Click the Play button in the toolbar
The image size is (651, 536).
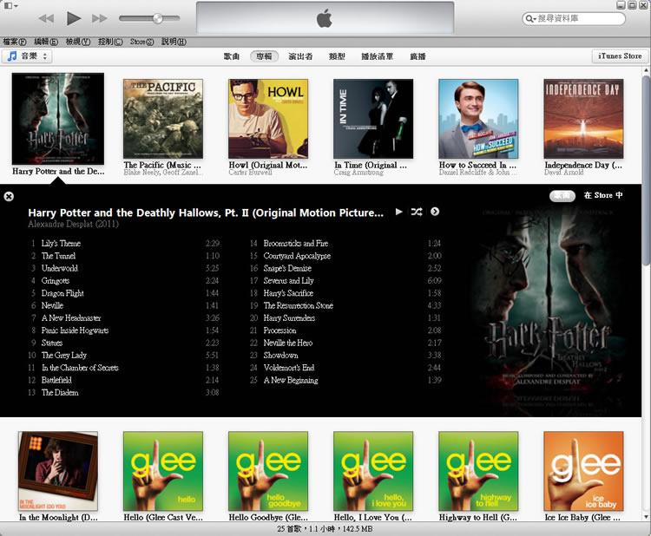pyautogui.click(x=74, y=18)
